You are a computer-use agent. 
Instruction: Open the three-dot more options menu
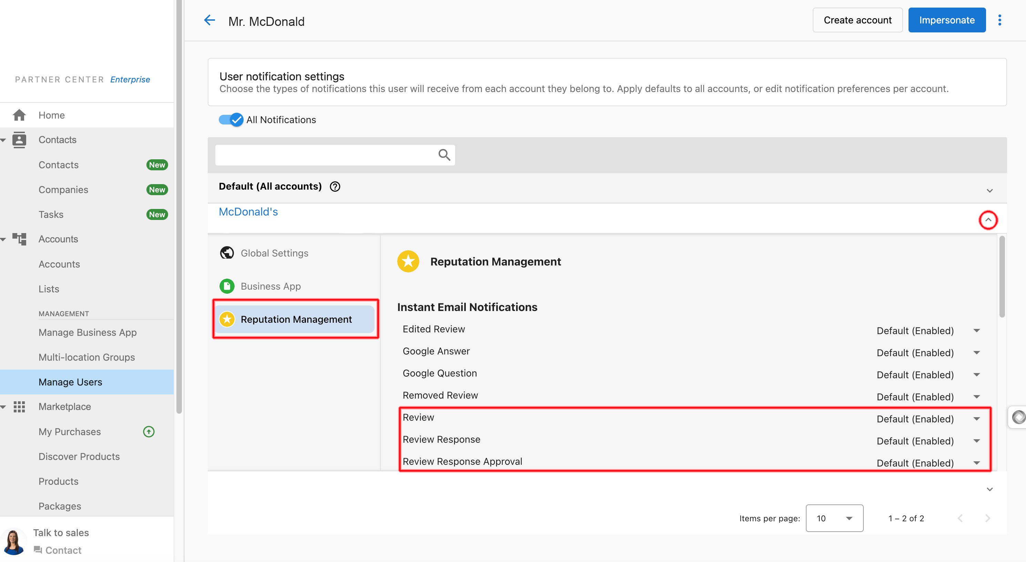(999, 20)
